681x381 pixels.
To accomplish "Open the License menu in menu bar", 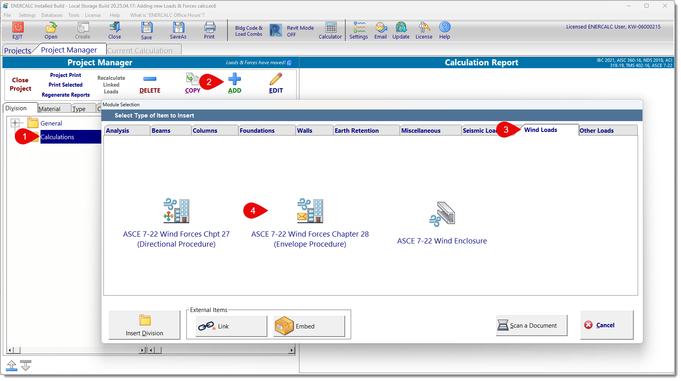I will 93,15.
